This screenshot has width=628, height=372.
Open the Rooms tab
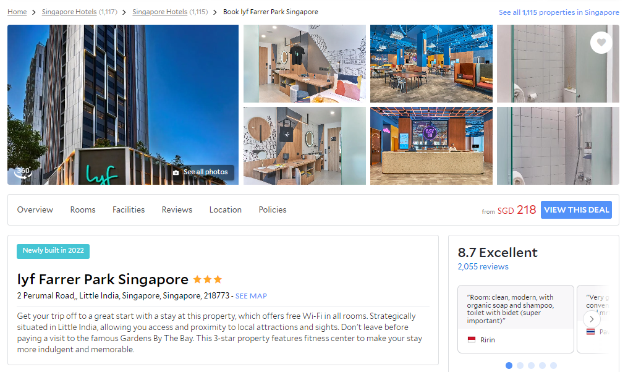[x=83, y=210]
